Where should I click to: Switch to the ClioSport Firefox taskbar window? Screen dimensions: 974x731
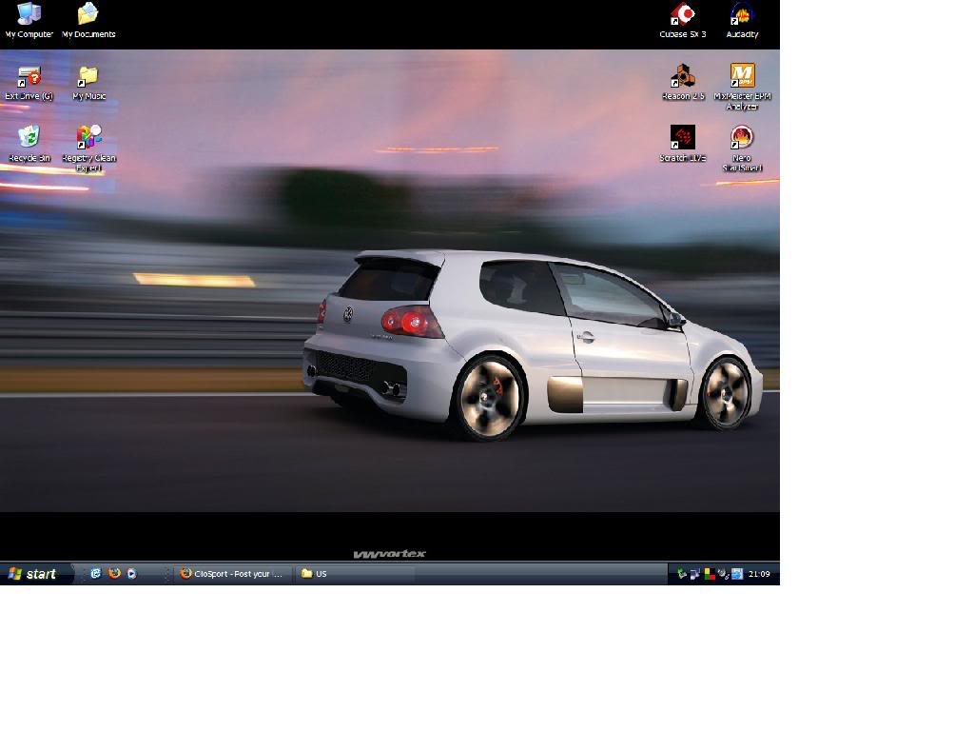point(233,574)
